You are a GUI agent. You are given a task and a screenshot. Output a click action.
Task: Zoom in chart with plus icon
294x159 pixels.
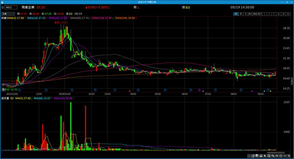289,156
